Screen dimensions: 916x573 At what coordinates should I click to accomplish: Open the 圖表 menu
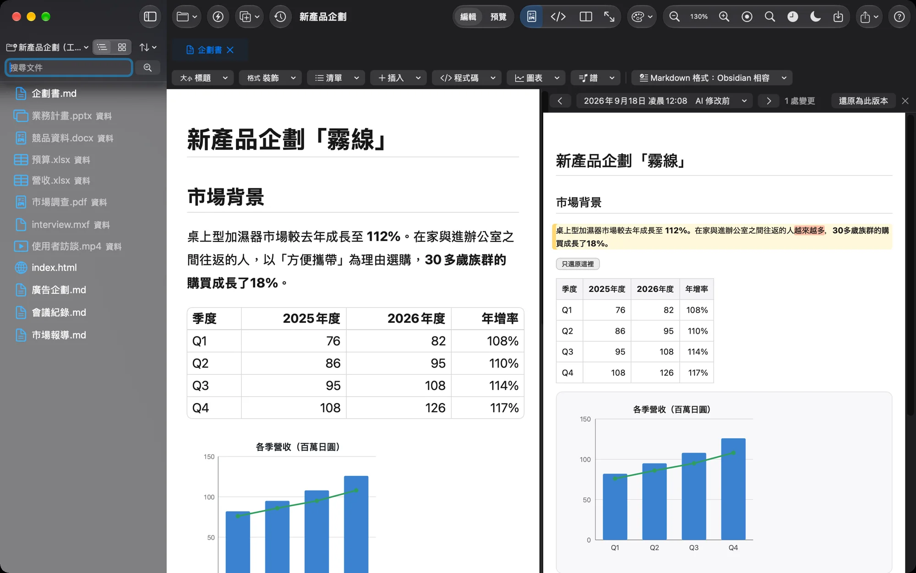[x=536, y=78]
